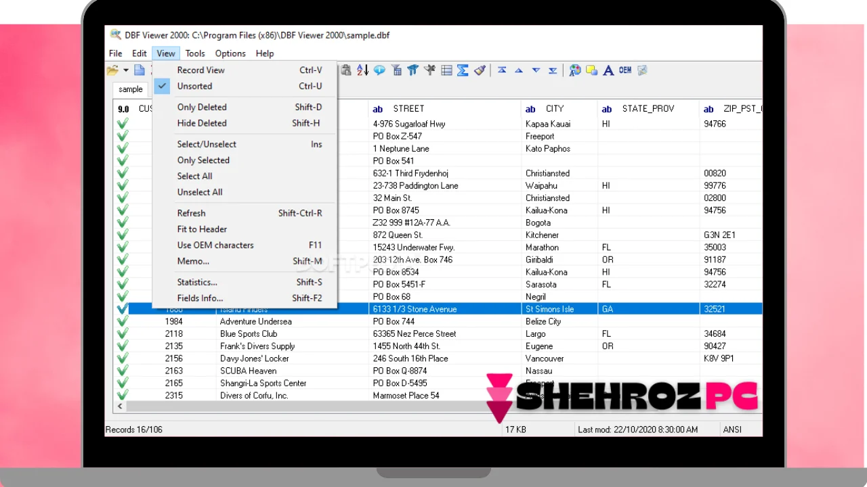Choose Fit to Header menu entry
Screen dimensions: 867x487
pyautogui.click(x=245, y=229)
